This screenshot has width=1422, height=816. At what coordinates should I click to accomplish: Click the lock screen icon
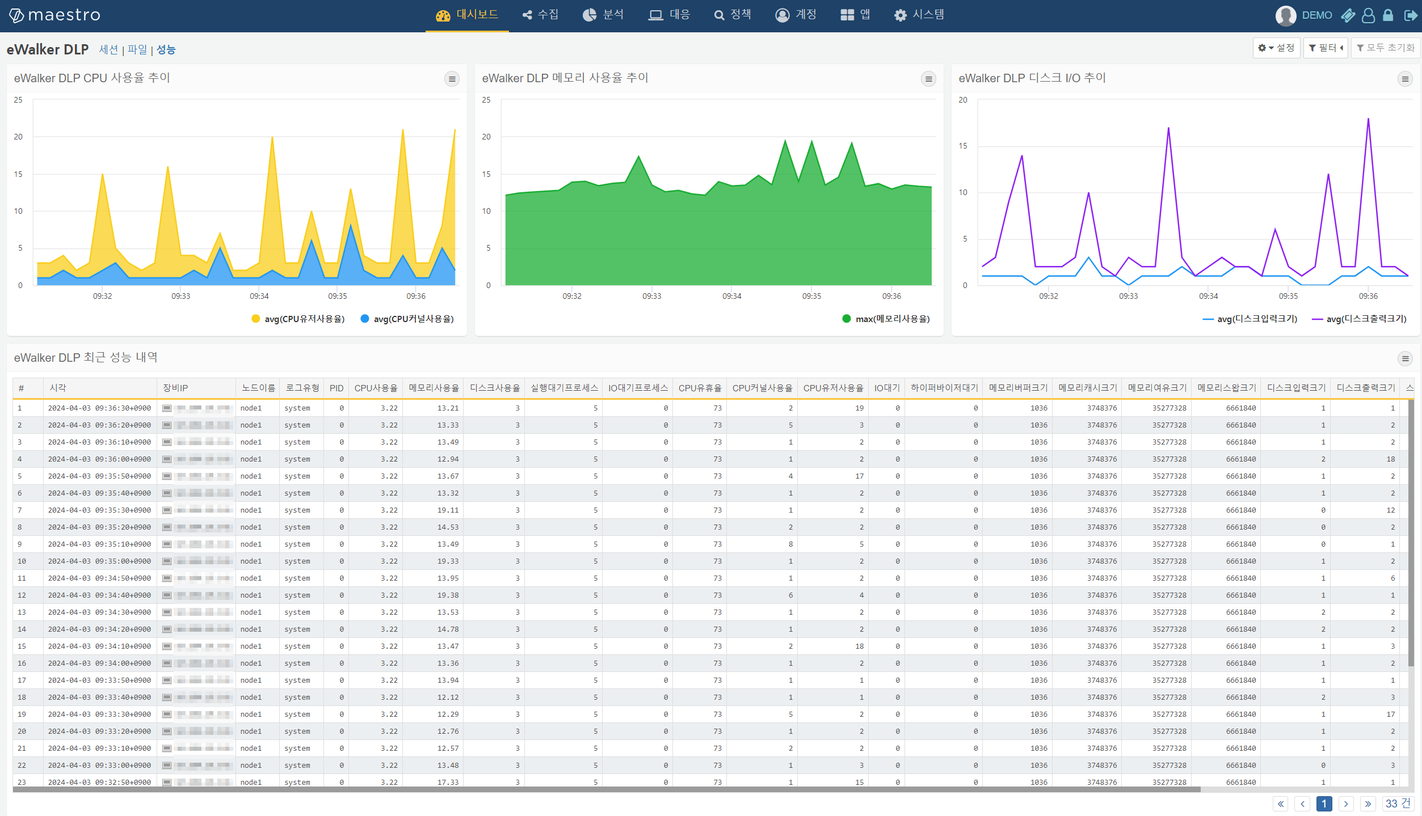pos(1388,15)
